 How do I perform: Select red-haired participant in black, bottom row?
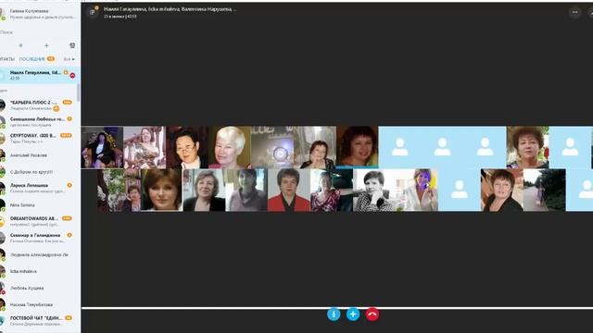502,190
